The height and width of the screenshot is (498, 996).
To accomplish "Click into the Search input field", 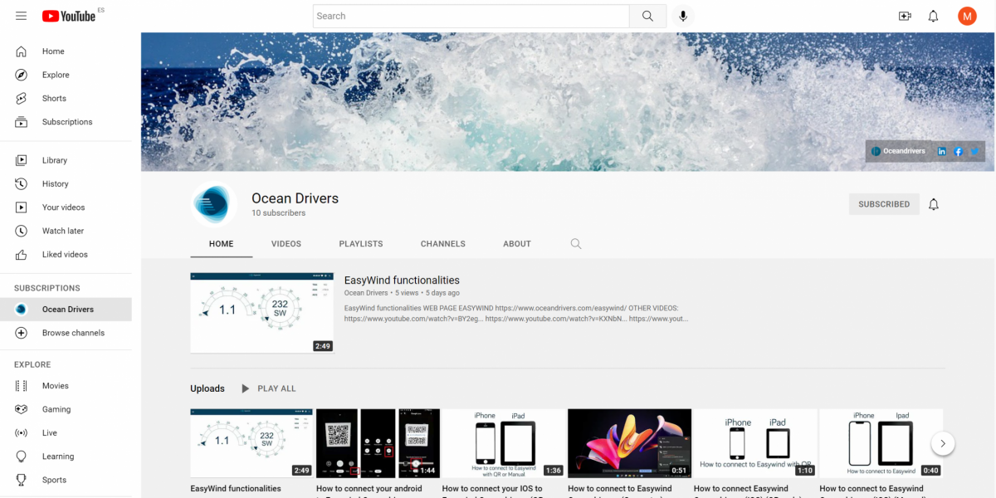I will (x=471, y=16).
